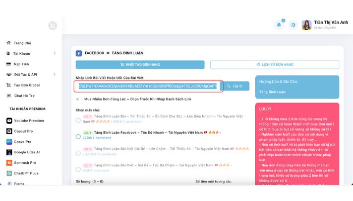Click the Semrush Pro icon

[x=9, y=163]
